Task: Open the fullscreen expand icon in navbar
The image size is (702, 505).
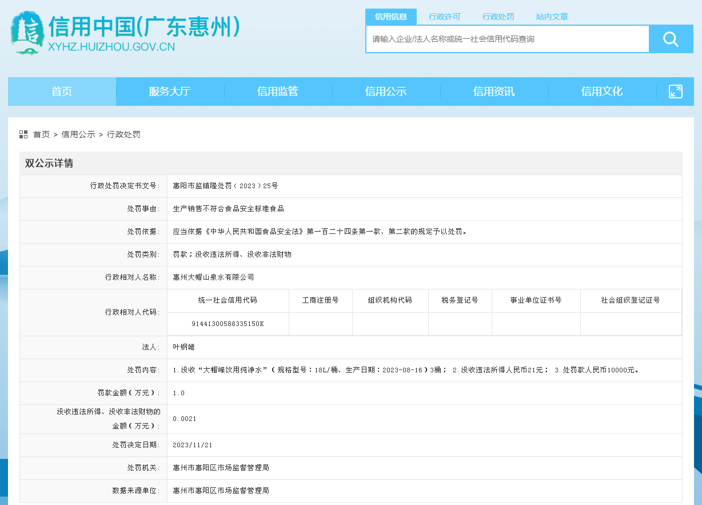Action: [675, 92]
